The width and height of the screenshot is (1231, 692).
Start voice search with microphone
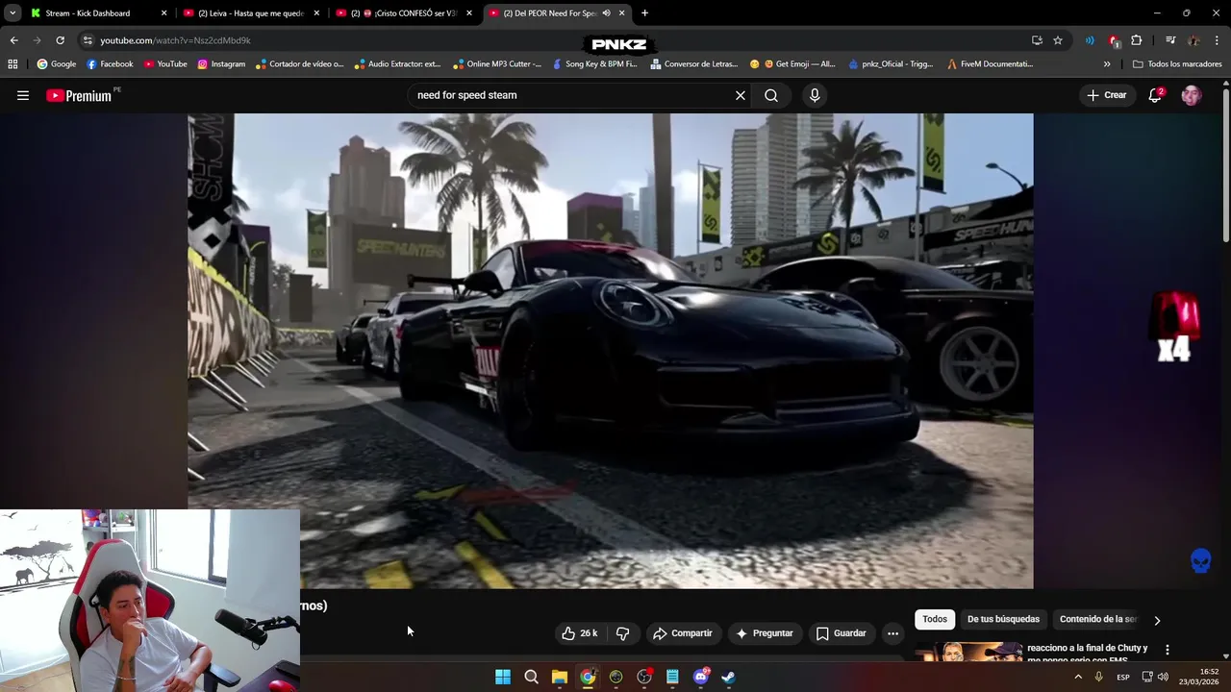tap(815, 95)
